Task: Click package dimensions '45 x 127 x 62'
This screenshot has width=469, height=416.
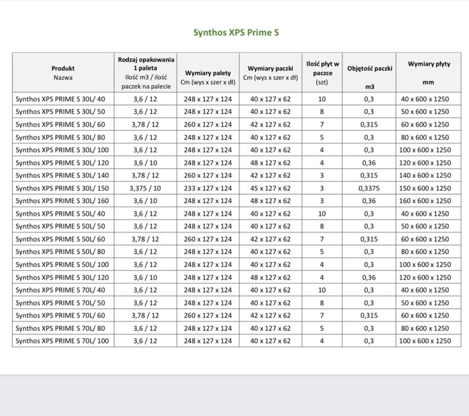Action: [x=270, y=188]
